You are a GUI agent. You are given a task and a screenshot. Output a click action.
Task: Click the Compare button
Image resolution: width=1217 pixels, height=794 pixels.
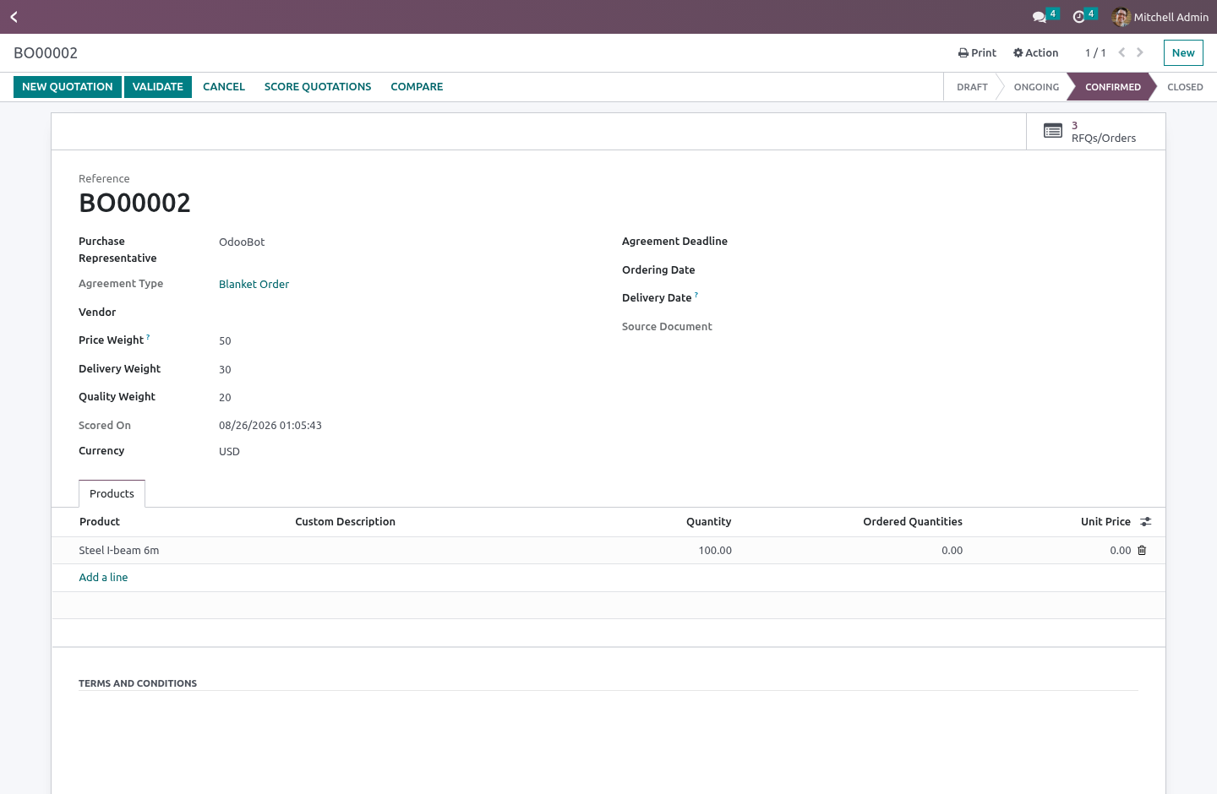tap(417, 87)
